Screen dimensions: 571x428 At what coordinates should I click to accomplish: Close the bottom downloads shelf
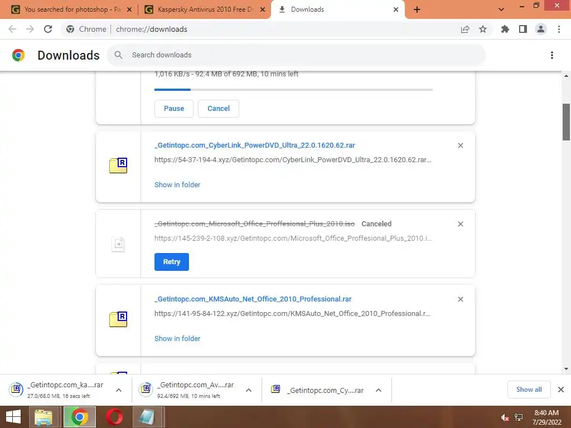coord(561,390)
